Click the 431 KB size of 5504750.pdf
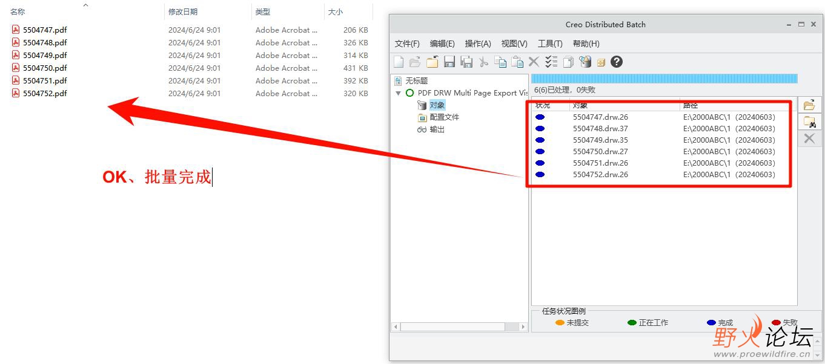Image resolution: width=825 pixels, height=364 pixels. coord(356,68)
